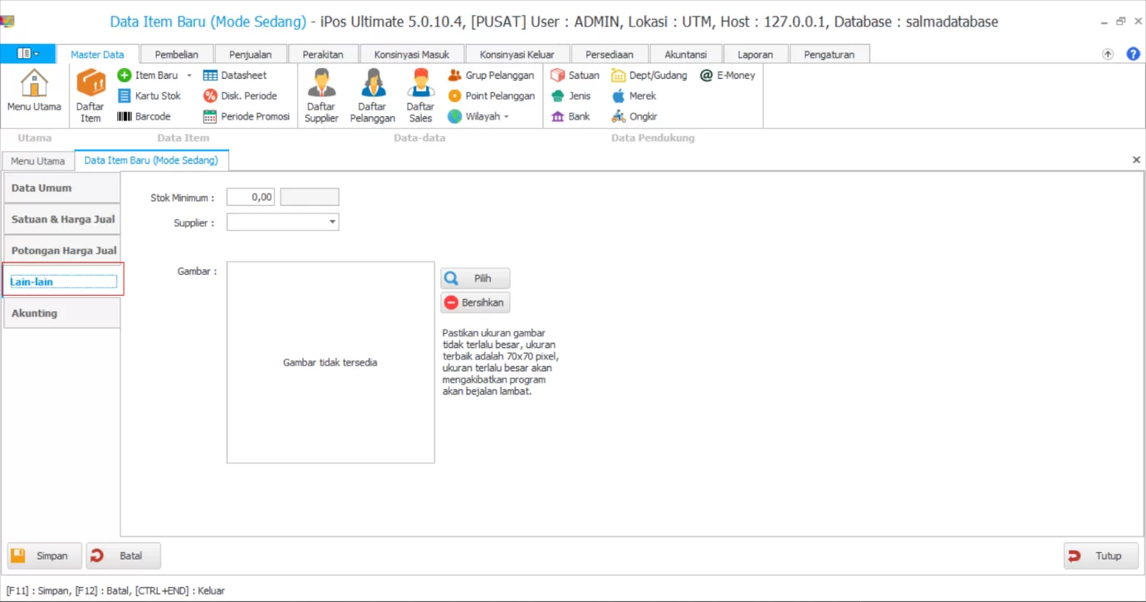Open Kartu Stok ribbon item
The height and width of the screenshot is (602, 1146).
click(149, 95)
